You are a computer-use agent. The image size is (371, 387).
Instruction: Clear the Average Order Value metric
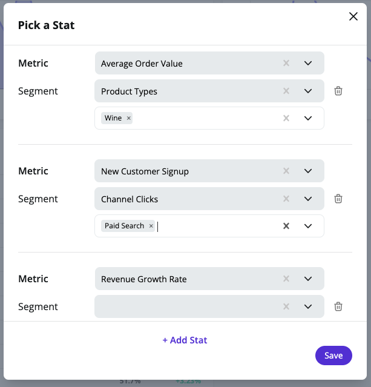(286, 63)
